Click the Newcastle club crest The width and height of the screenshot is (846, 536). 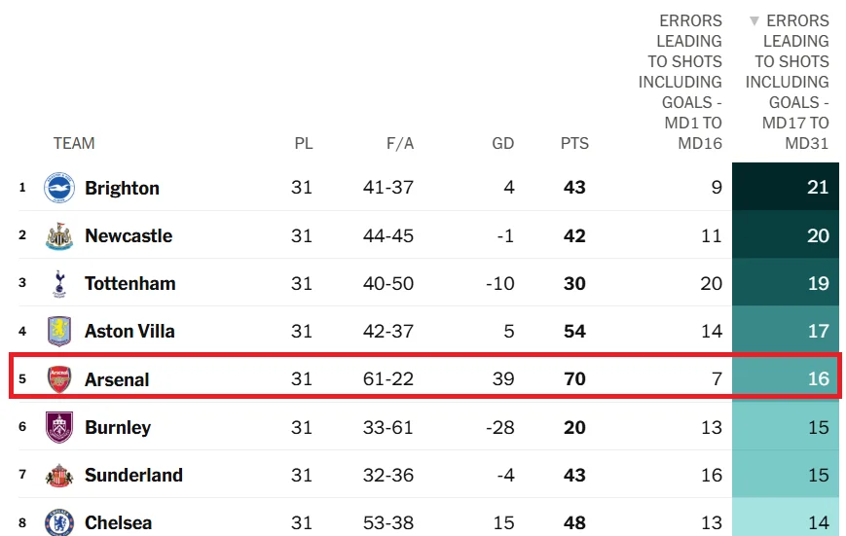tap(59, 235)
